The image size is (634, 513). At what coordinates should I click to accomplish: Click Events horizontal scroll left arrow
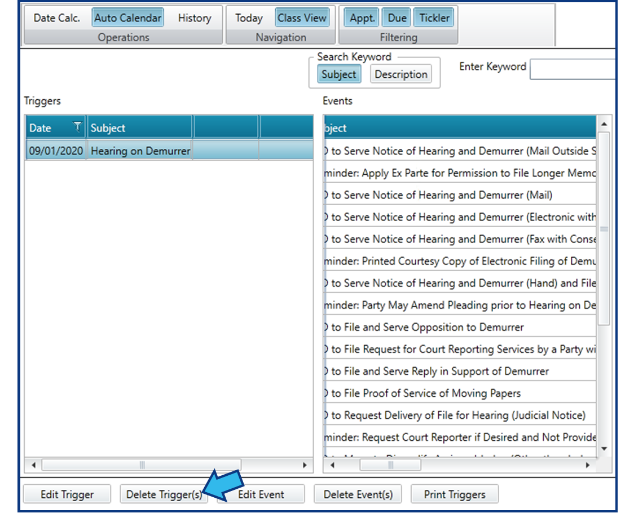point(332,465)
